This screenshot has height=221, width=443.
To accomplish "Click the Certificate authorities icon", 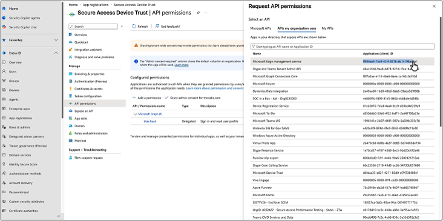I will (4, 211).
